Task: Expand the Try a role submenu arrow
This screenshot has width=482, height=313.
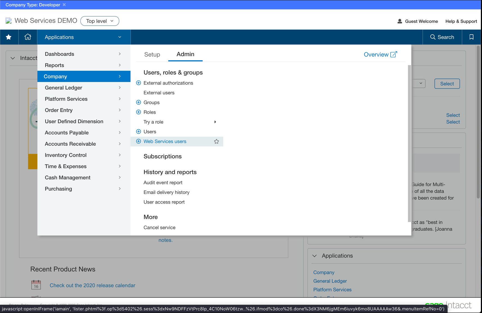Action: (x=215, y=122)
